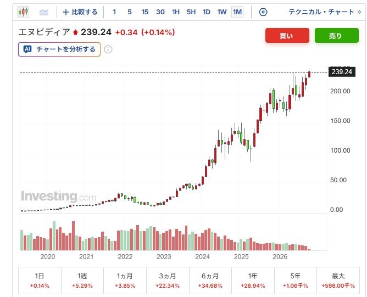Select the 1W interval
Screen dimensions: 367x297
[222, 12]
